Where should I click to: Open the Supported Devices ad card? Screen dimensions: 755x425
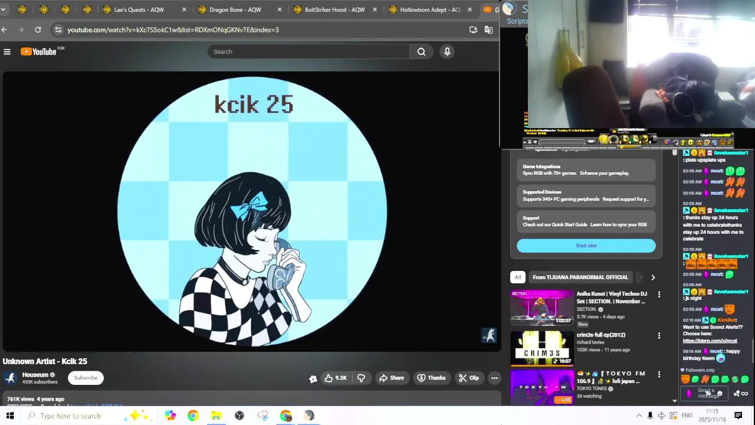click(x=586, y=195)
